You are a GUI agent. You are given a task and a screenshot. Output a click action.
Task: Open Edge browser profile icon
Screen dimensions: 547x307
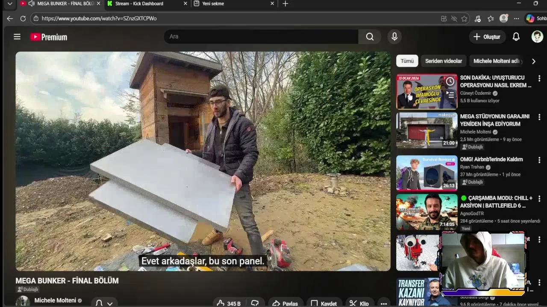tap(504, 19)
